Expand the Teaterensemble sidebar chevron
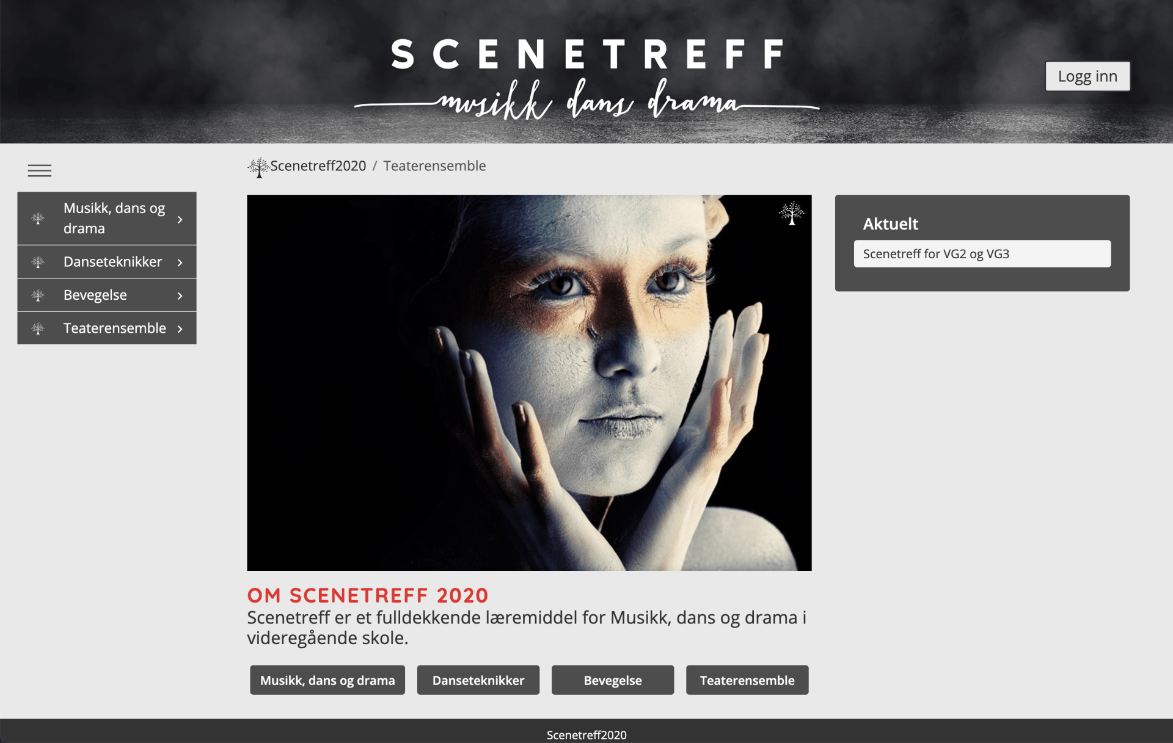The height and width of the screenshot is (743, 1173). 180,329
